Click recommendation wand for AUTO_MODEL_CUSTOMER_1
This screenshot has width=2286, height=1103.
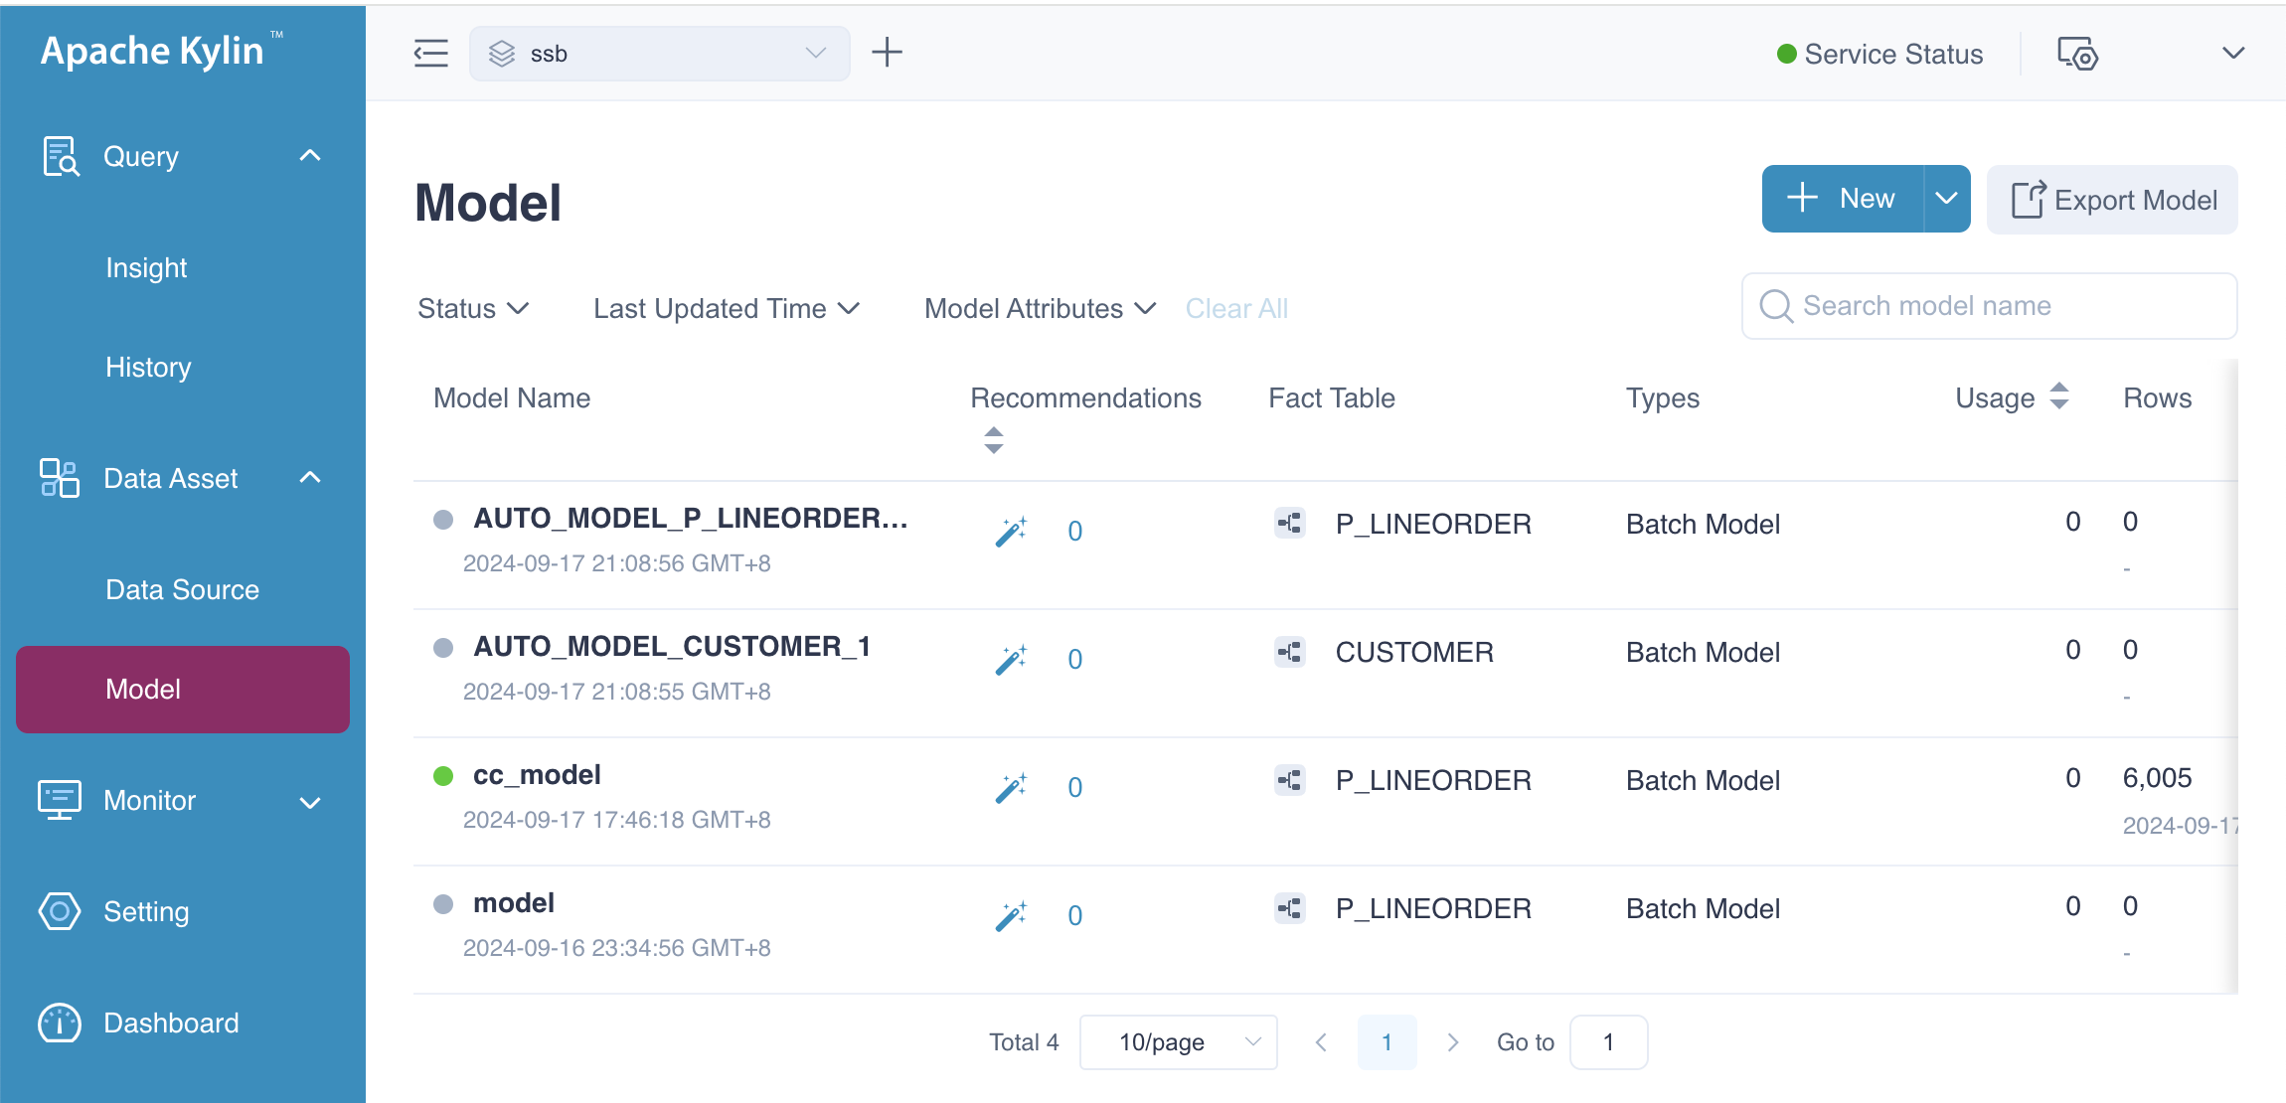coord(1011,660)
